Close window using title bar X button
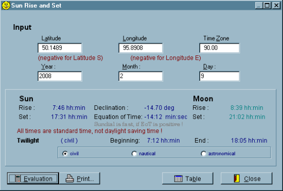 pos(276,6)
